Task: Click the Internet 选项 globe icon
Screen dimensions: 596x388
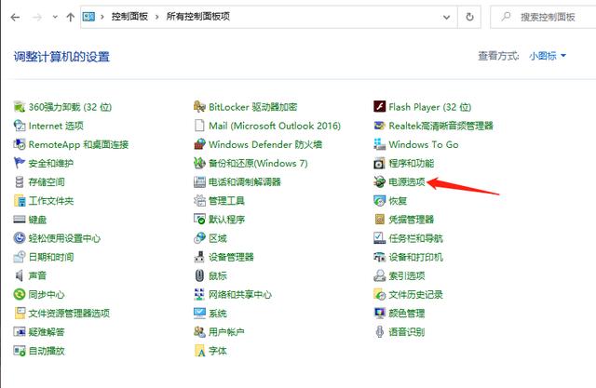Action: tap(19, 126)
